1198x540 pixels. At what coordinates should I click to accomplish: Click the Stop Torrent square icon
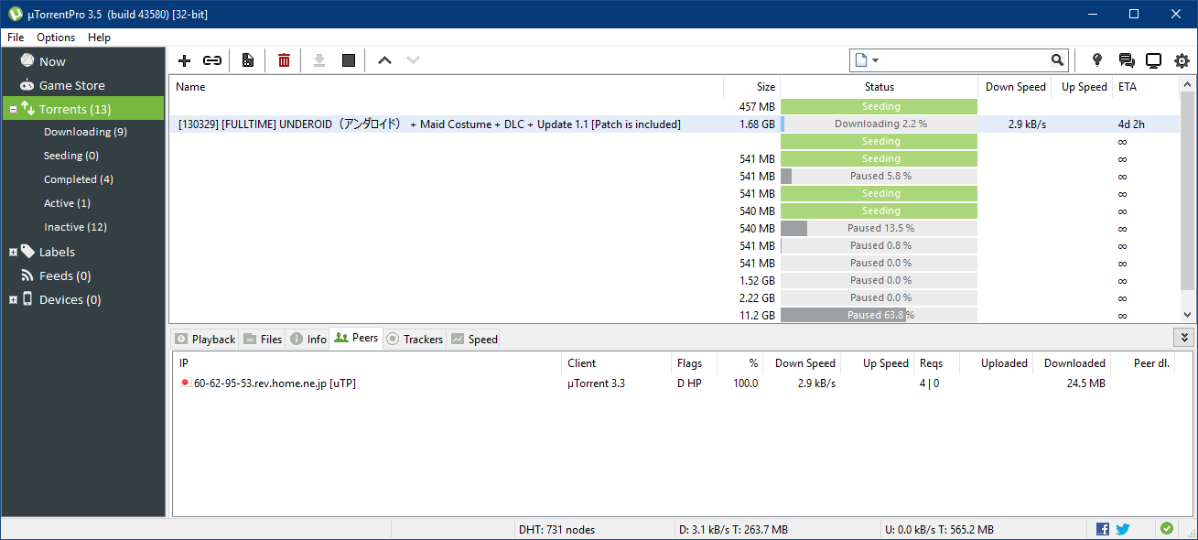(348, 60)
